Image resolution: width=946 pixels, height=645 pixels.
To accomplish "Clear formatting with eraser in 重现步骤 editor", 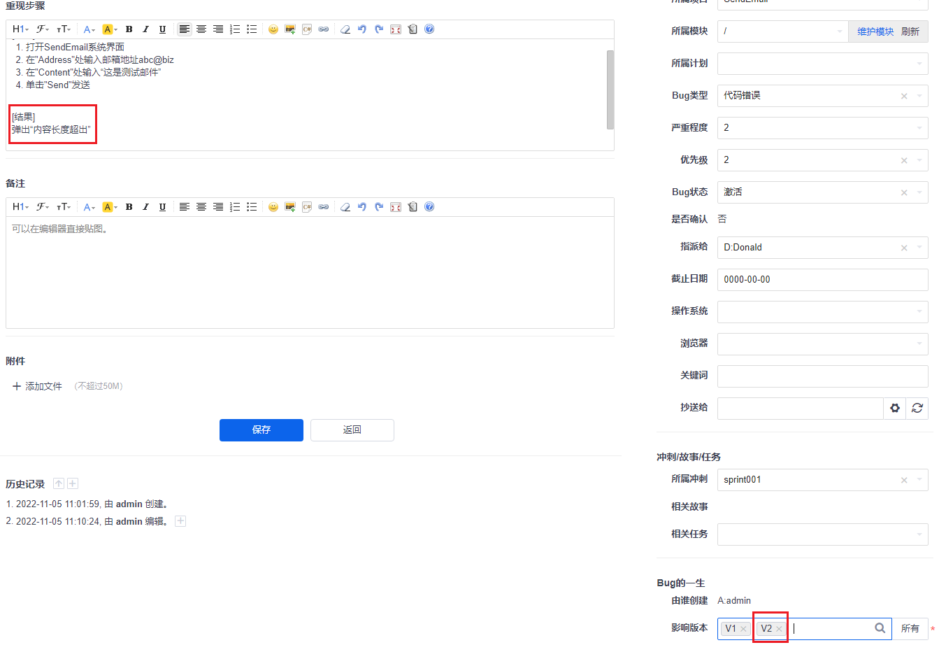I will [345, 29].
